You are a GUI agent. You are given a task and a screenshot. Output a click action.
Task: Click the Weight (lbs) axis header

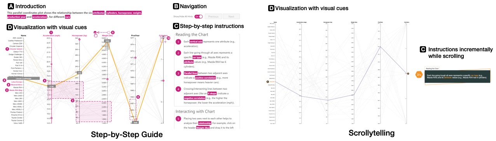pos(108,35)
